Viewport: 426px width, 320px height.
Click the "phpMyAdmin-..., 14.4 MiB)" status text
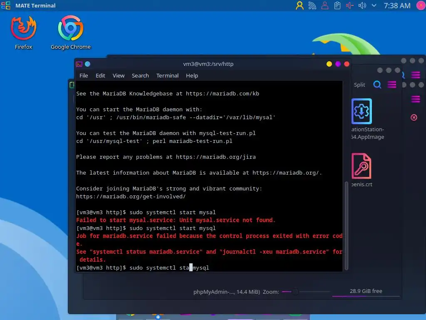click(227, 292)
